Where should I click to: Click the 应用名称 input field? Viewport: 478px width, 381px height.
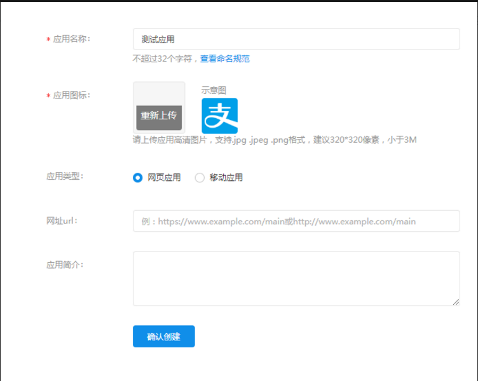click(296, 39)
